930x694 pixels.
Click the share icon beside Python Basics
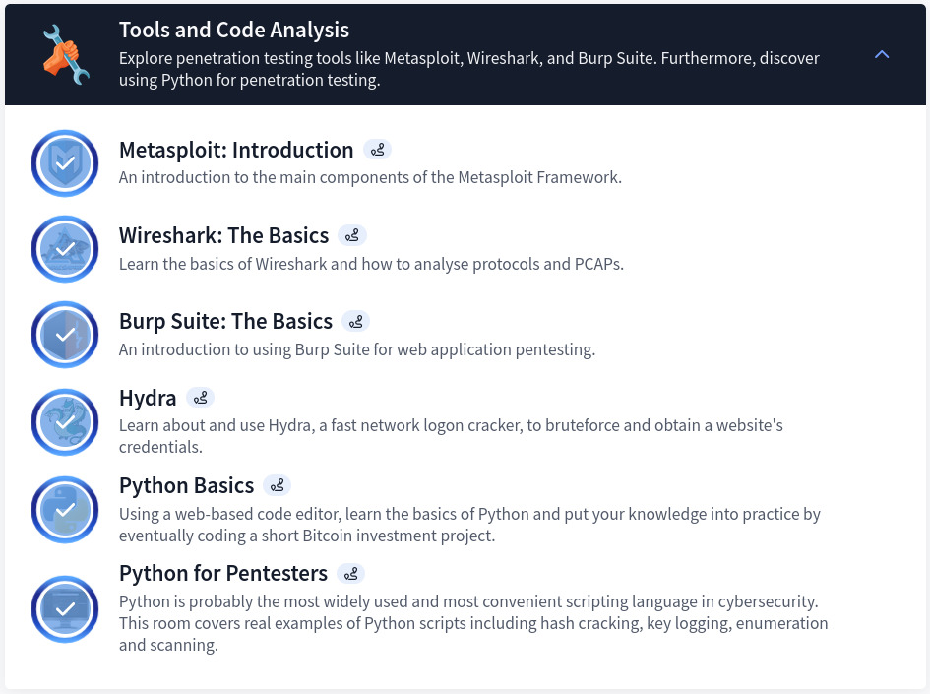coord(277,484)
